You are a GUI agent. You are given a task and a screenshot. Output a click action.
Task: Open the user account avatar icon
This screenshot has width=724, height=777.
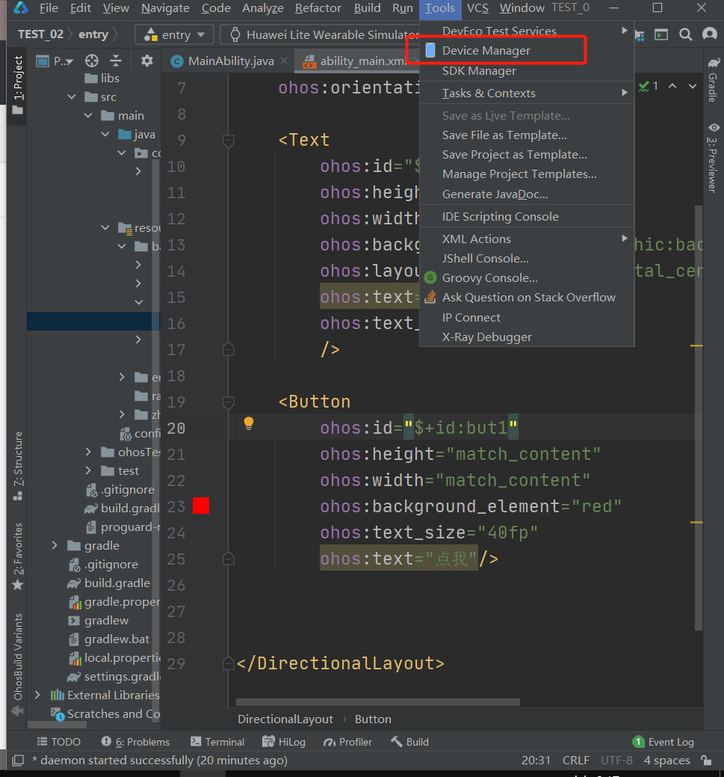coord(710,34)
